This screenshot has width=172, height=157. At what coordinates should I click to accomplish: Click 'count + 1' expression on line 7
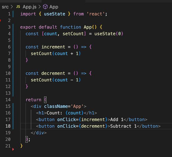(x=66, y=54)
